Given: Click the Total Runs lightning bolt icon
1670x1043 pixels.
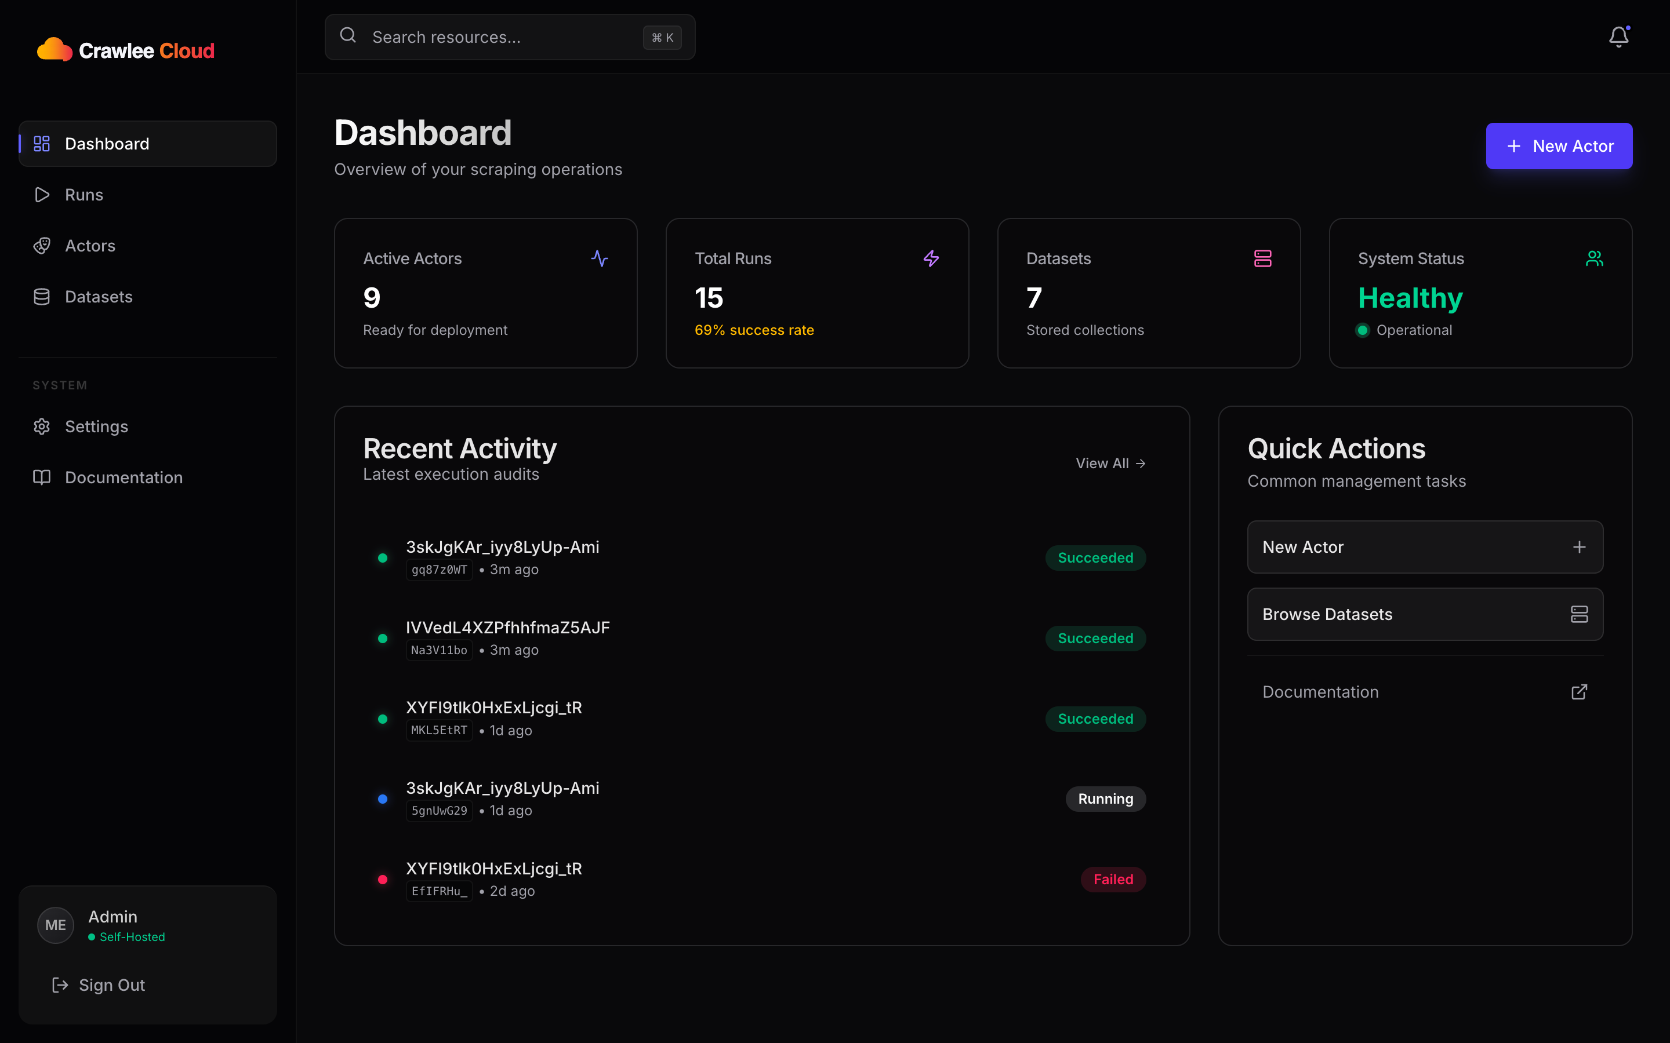Looking at the screenshot, I should (931, 258).
